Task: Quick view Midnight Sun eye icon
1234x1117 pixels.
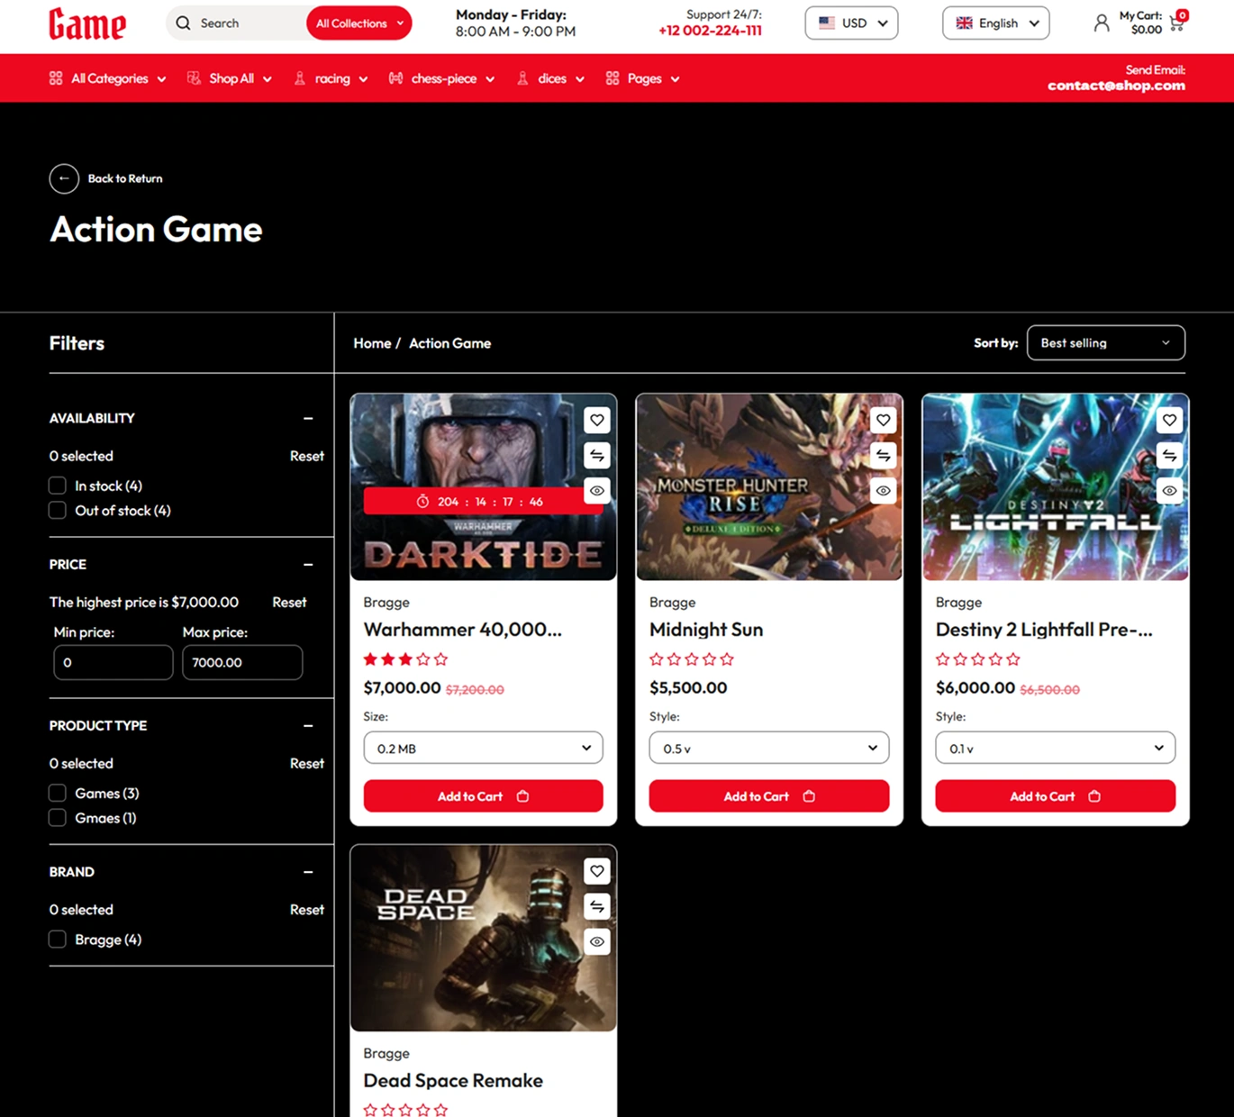Action: pyautogui.click(x=884, y=491)
